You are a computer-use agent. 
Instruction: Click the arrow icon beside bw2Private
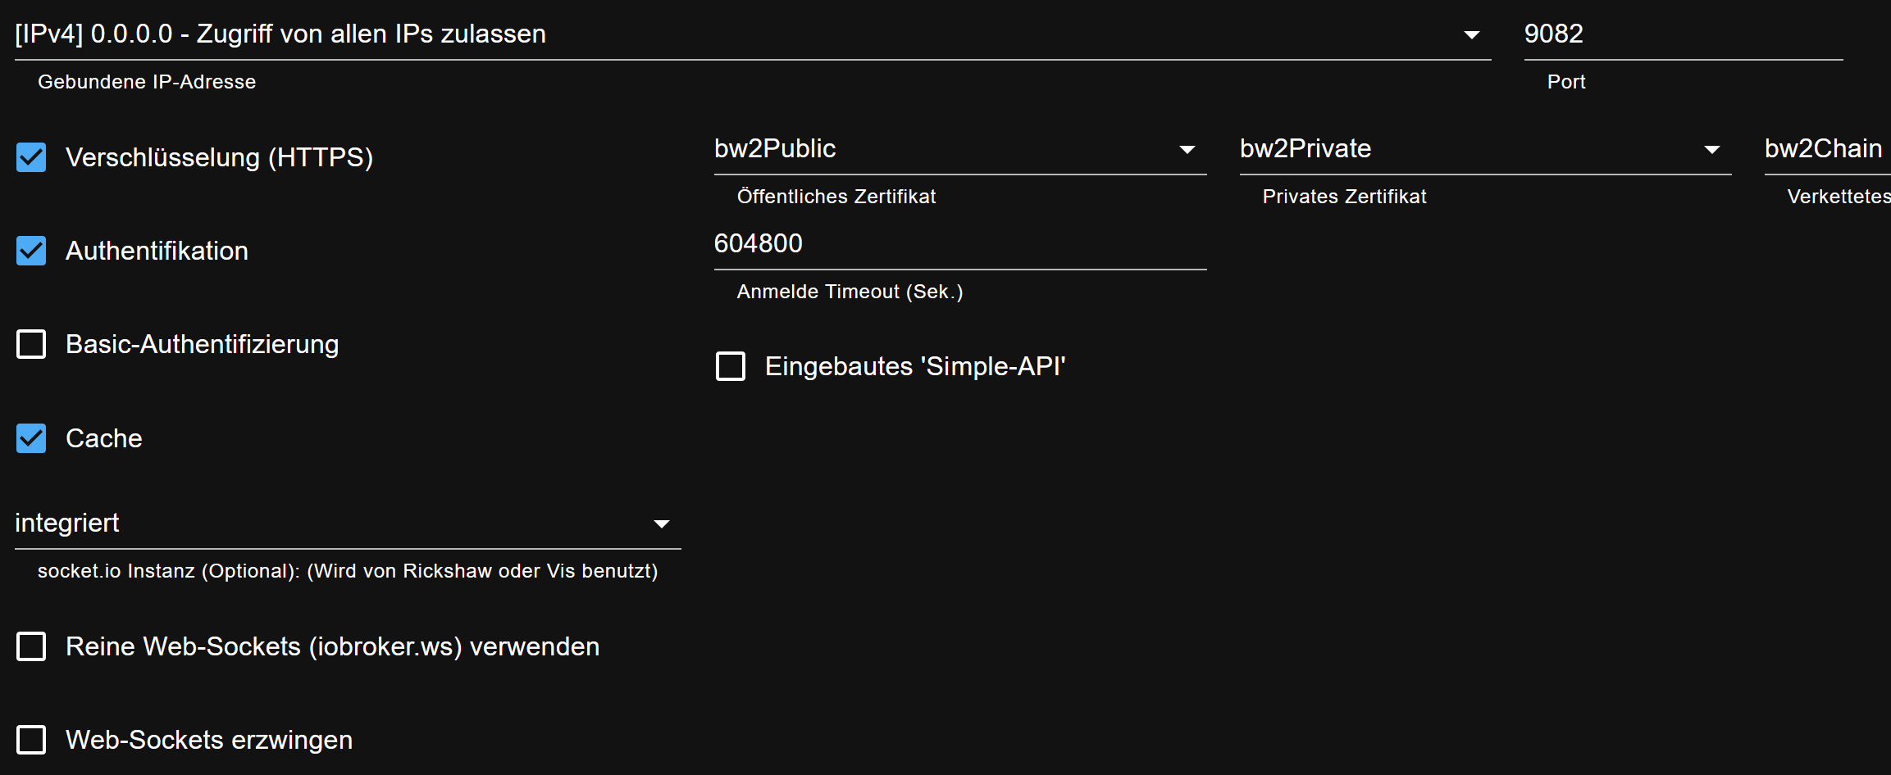click(1711, 150)
